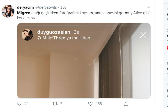Expand the tweet options chevron

click(x=149, y=7)
